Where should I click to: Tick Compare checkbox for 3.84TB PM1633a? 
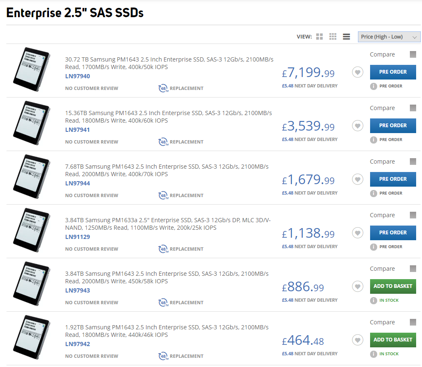click(x=413, y=215)
